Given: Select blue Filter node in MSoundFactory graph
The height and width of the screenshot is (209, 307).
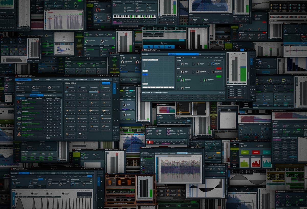Looking at the screenshot, I should tap(145, 74).
